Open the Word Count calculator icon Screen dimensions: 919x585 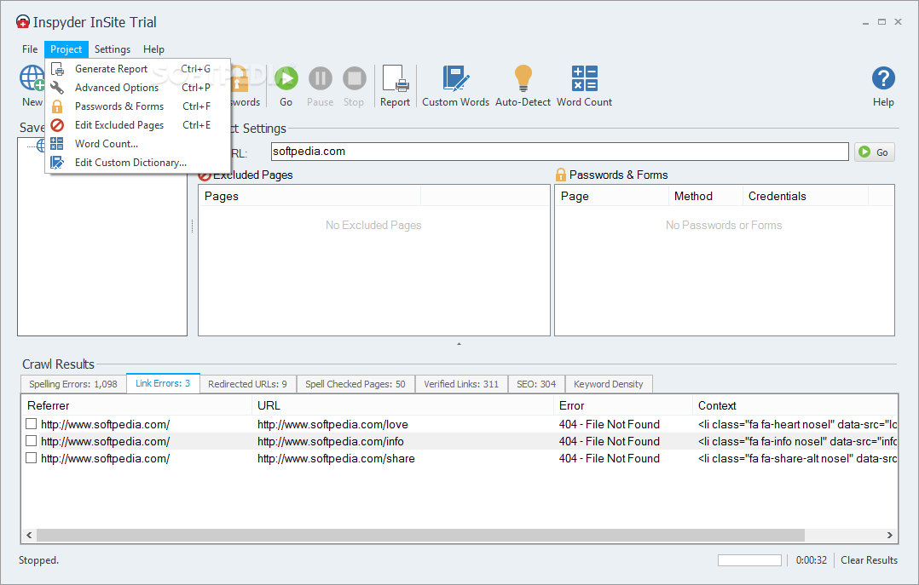tap(584, 77)
